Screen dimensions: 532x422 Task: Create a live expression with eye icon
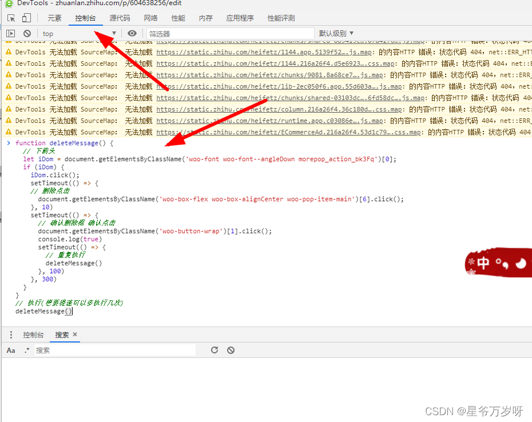(x=132, y=33)
